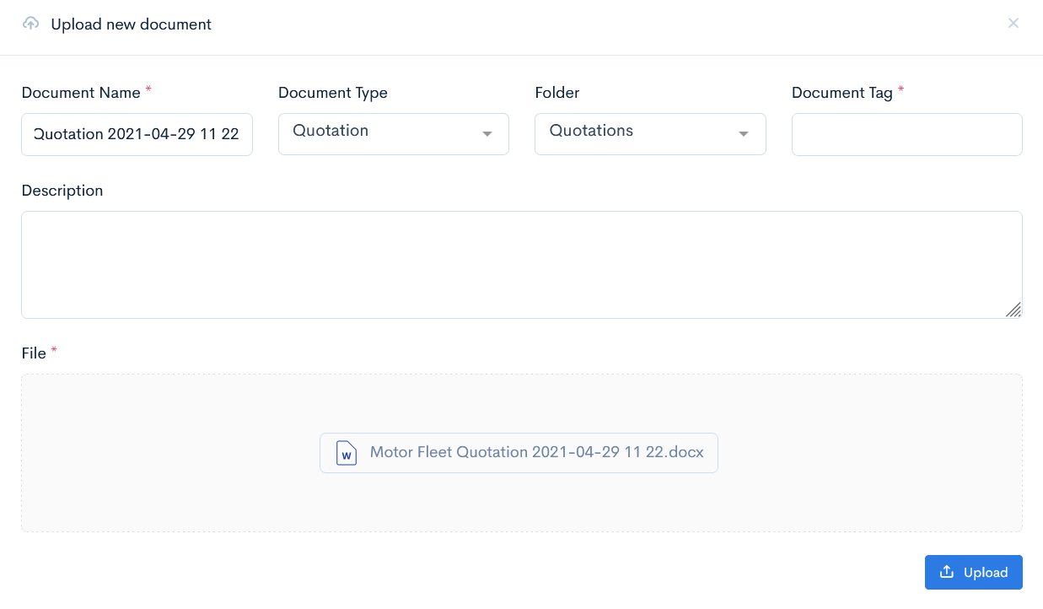Click the selected 'Quotation' document type value

click(x=331, y=131)
